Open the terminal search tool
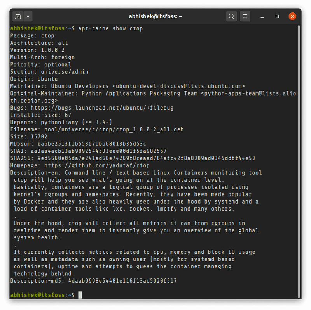The image size is (311, 310). tap(231, 16)
